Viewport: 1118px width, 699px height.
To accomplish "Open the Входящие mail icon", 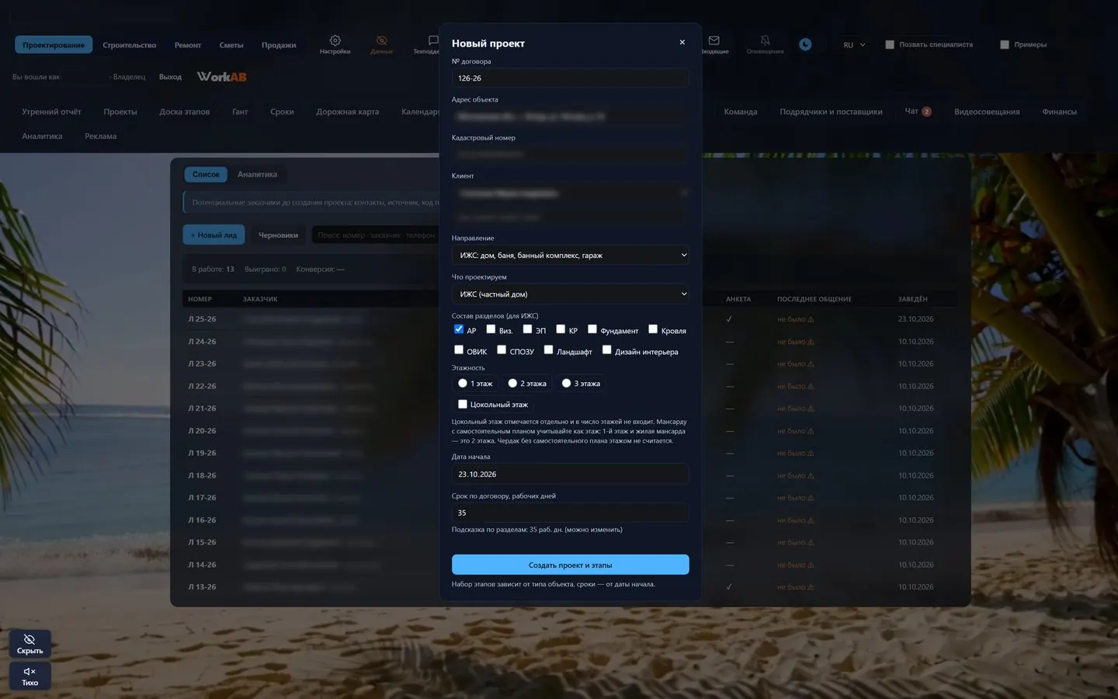I will point(714,40).
